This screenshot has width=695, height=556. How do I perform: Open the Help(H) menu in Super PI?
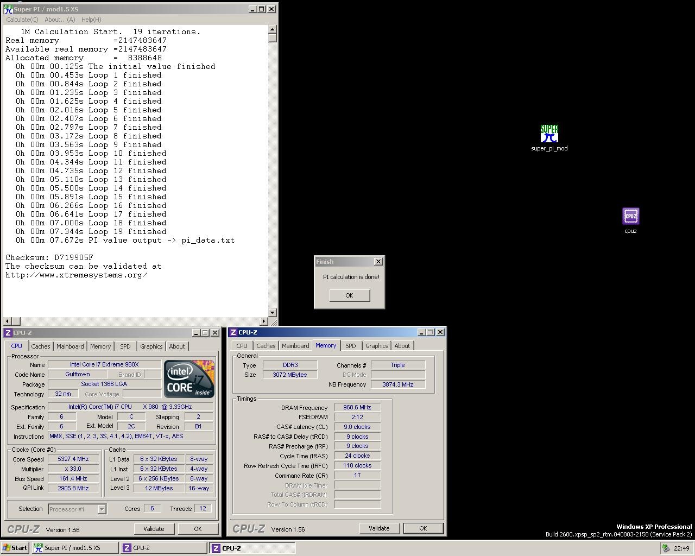click(91, 20)
